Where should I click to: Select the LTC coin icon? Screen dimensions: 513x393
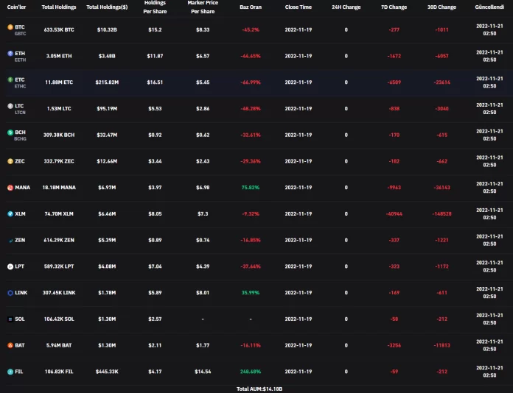(10, 109)
